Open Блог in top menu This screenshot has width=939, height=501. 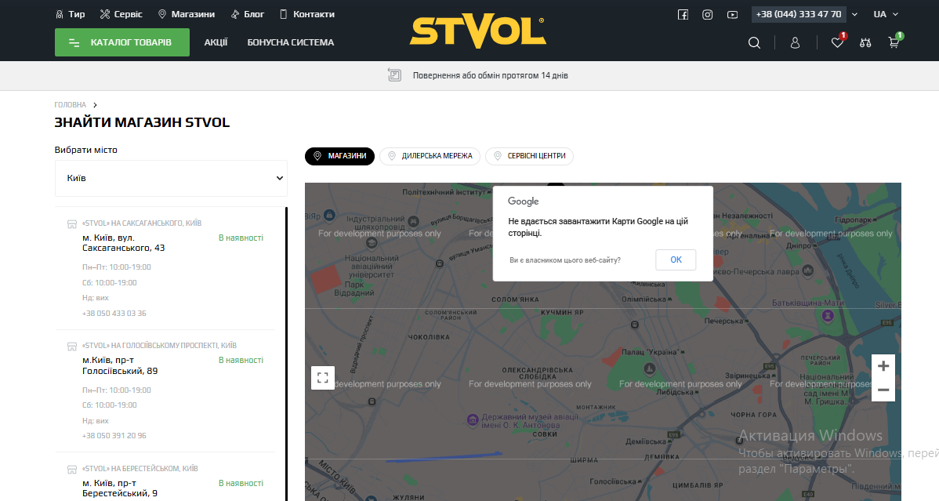click(x=248, y=14)
